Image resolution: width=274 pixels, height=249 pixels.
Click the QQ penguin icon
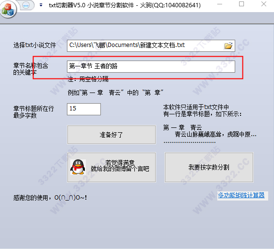78,167
